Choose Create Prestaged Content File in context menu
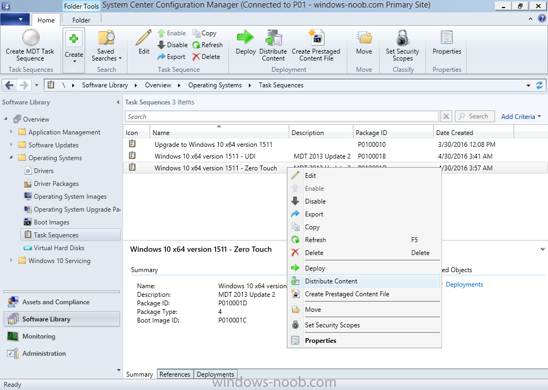The image size is (548, 390). pyautogui.click(x=364, y=294)
